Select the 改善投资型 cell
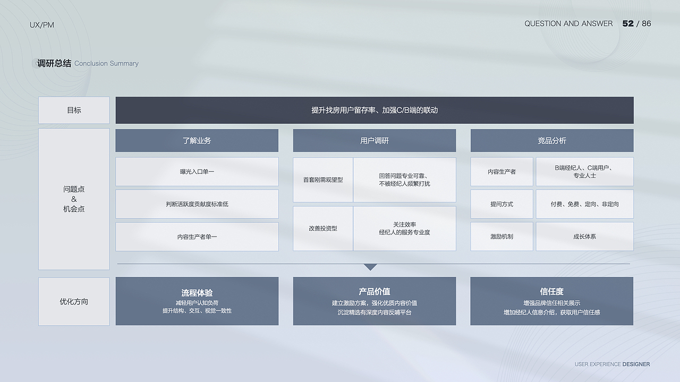Viewport: 680px width, 382px height. 322,228
